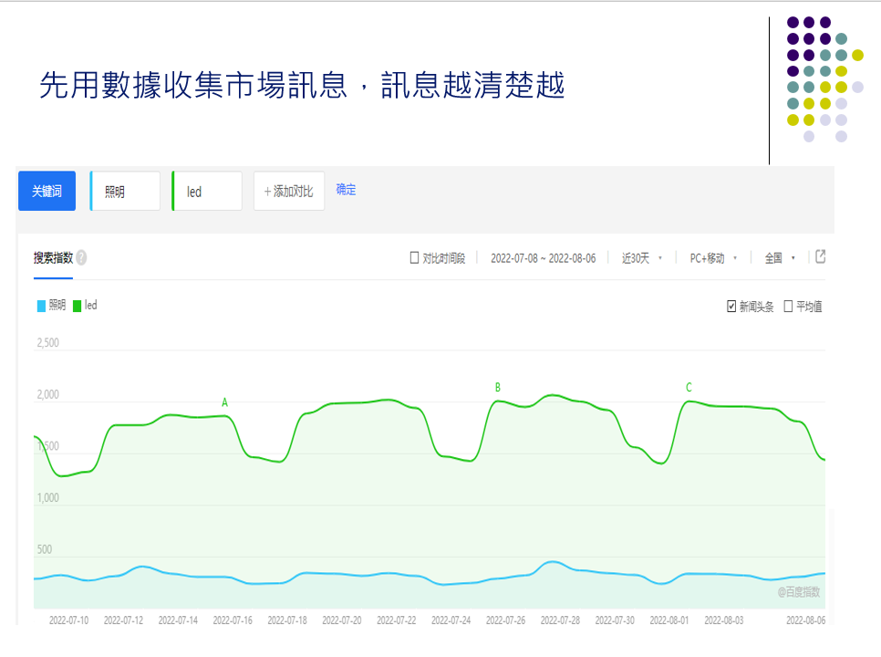Open the 2022-07-08 ~ 2022-08-06 date picker
The width and height of the screenshot is (881, 657).
pos(543,258)
